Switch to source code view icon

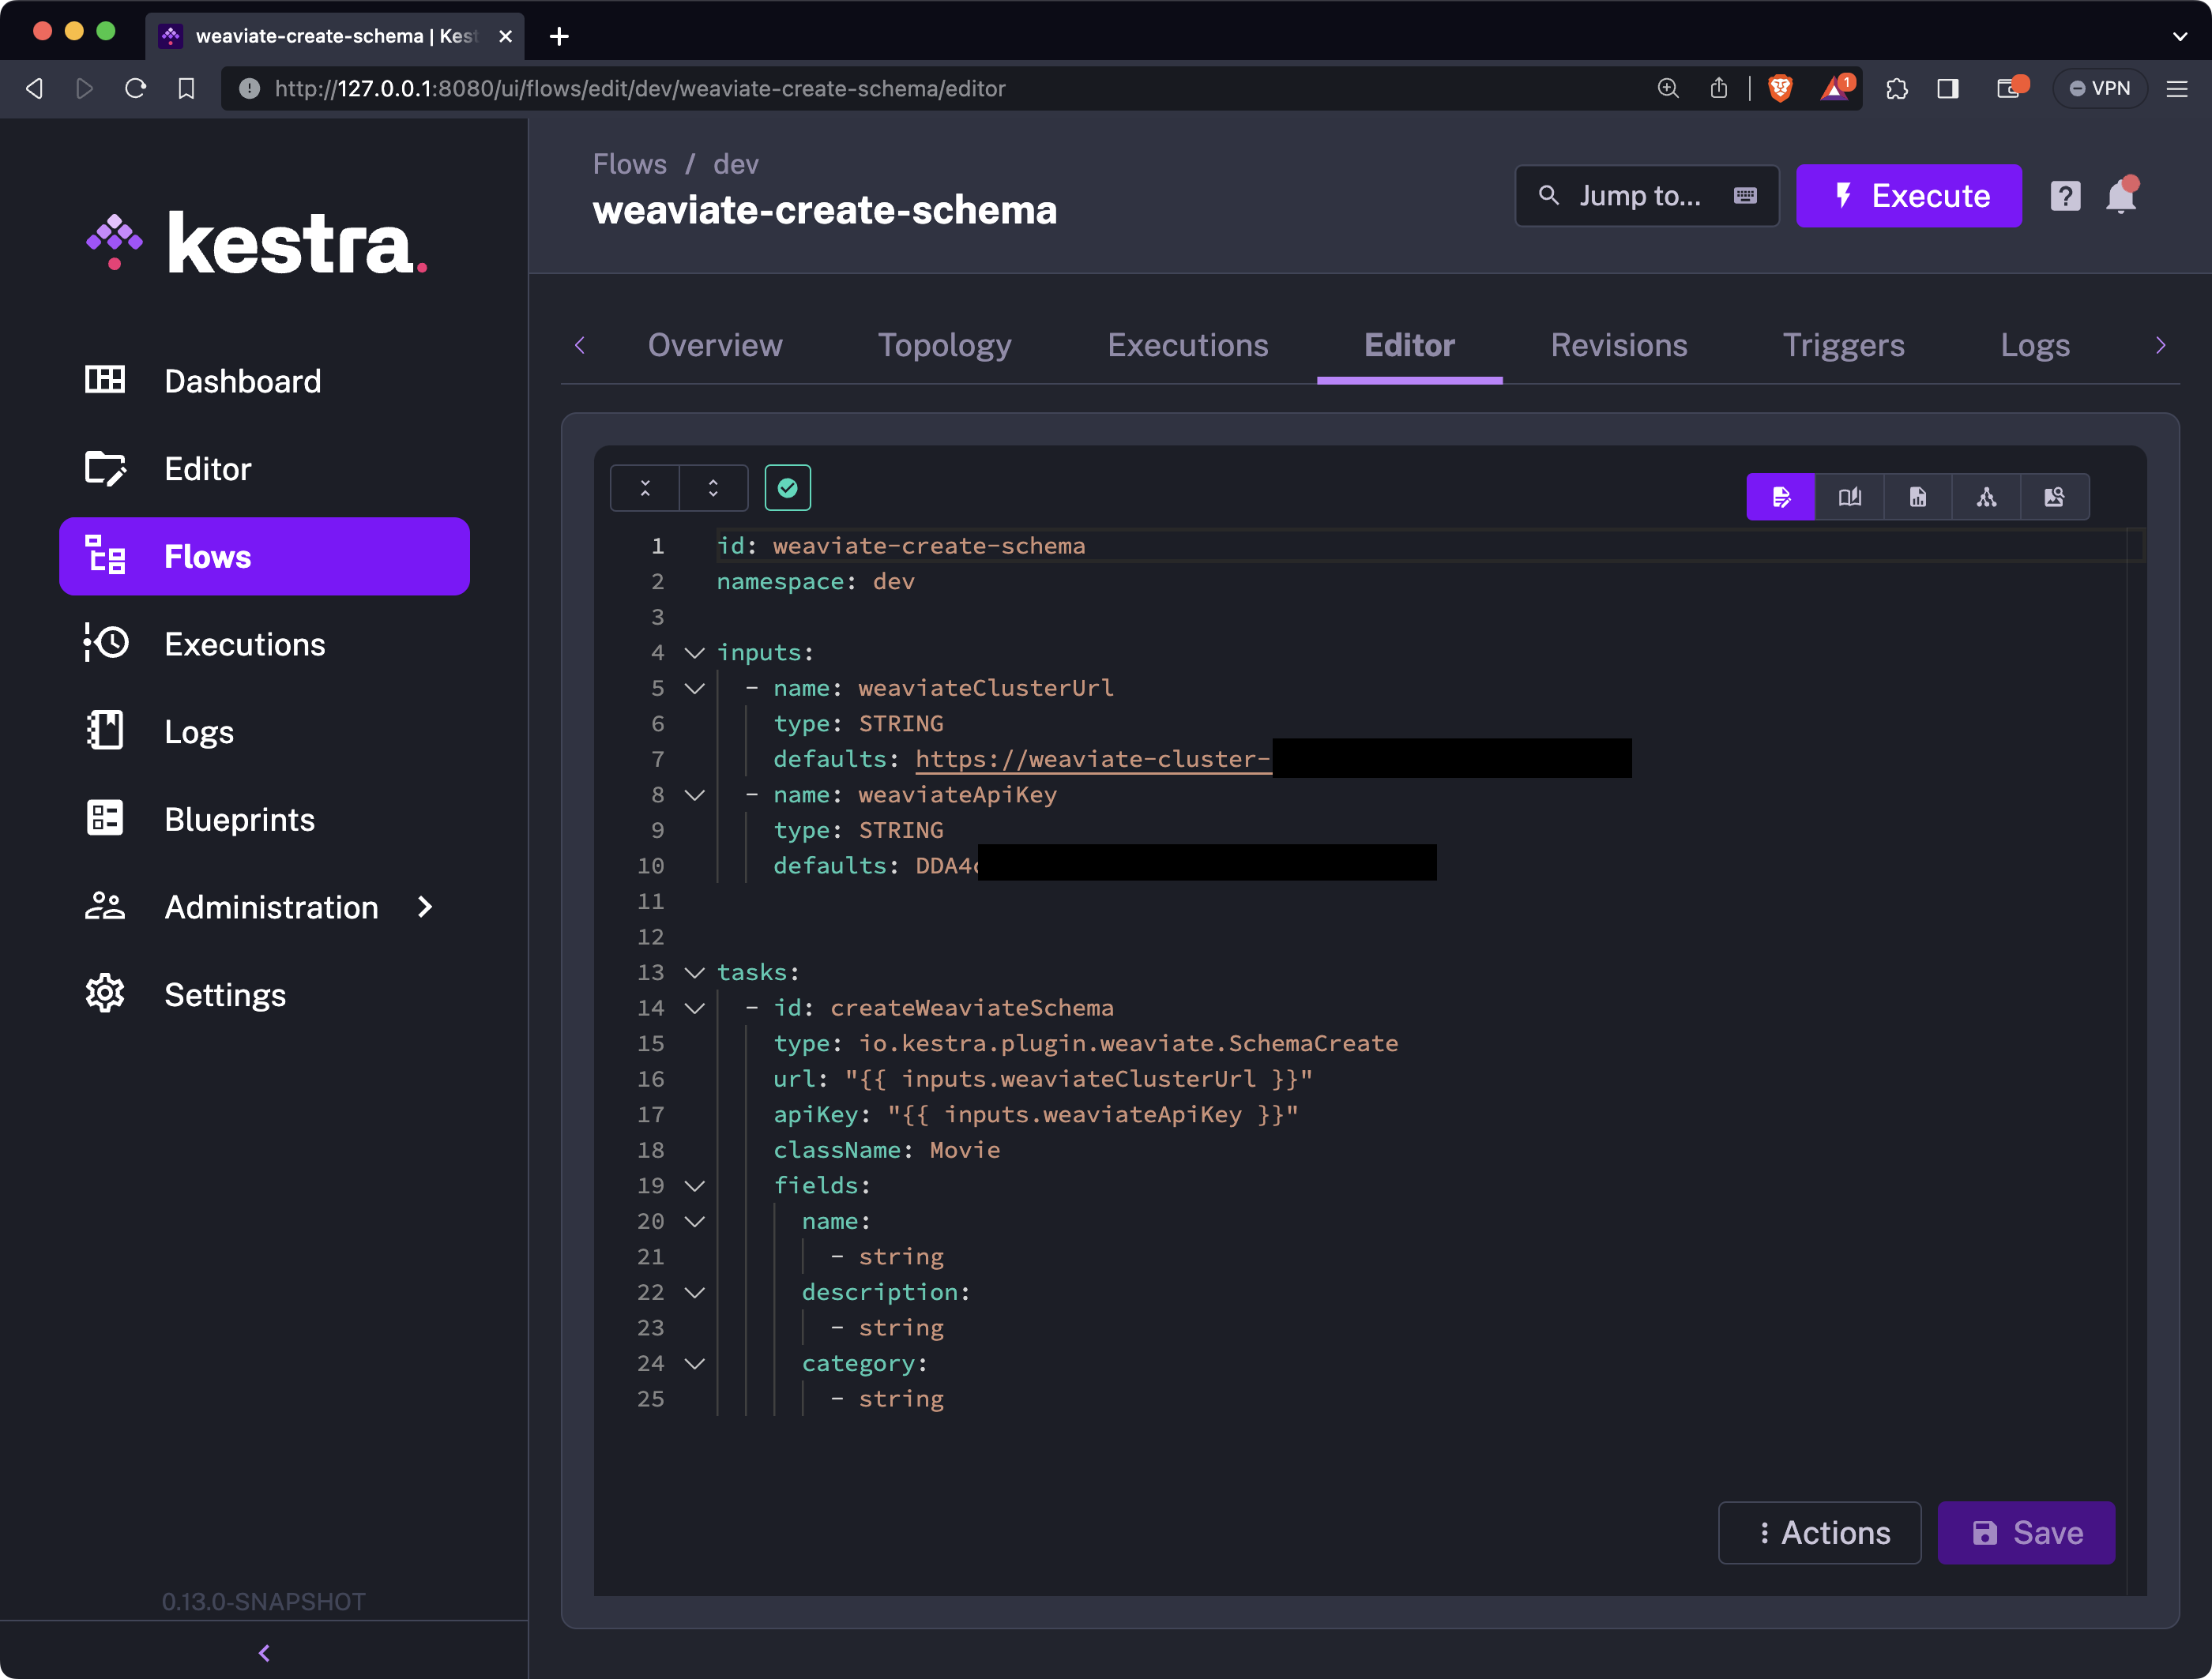click(x=1781, y=497)
